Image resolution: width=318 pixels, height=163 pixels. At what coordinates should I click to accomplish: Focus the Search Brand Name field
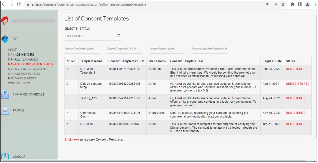[x=167, y=49]
